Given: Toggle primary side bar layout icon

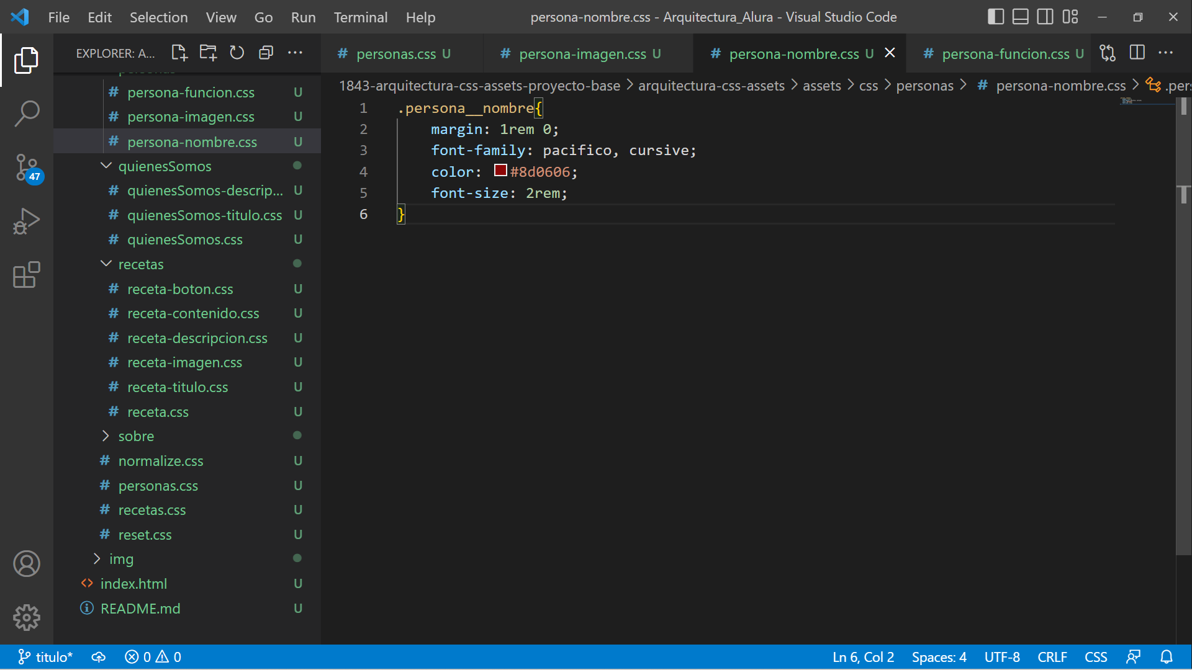Looking at the screenshot, I should point(996,17).
